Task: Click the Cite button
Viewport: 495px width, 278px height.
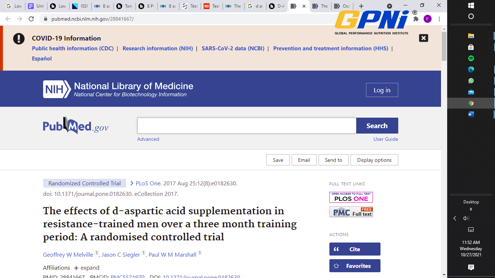Action: point(354,249)
